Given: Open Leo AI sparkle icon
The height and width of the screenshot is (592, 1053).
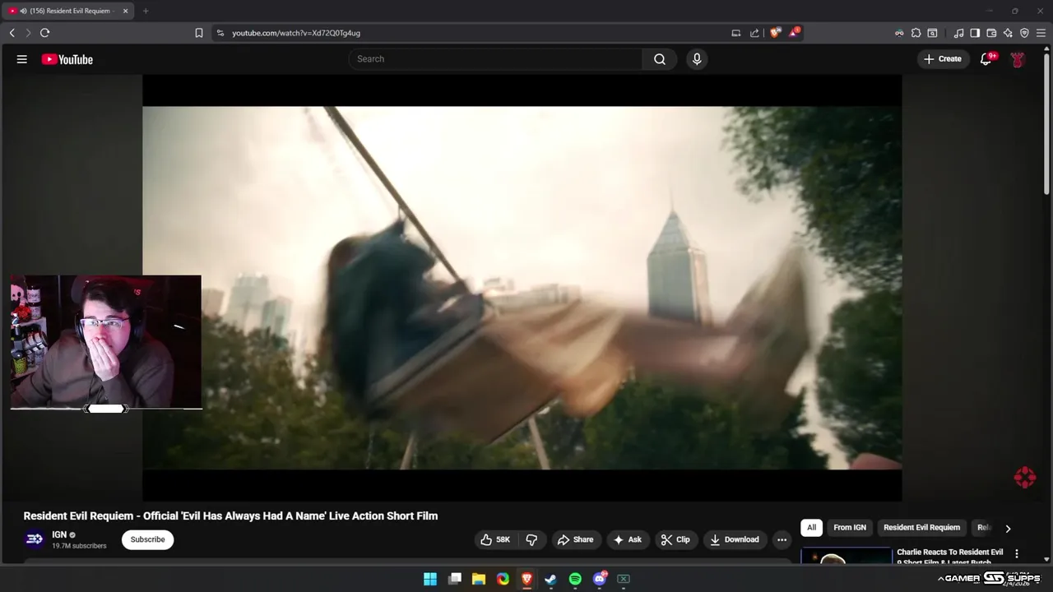Looking at the screenshot, I should coord(1008,33).
